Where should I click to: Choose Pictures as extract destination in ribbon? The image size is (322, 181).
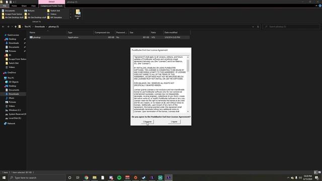[30, 11]
